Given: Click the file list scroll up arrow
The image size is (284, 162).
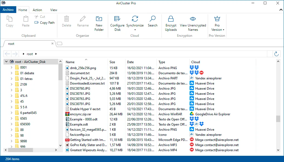Looking at the screenshot, I should (278, 62).
